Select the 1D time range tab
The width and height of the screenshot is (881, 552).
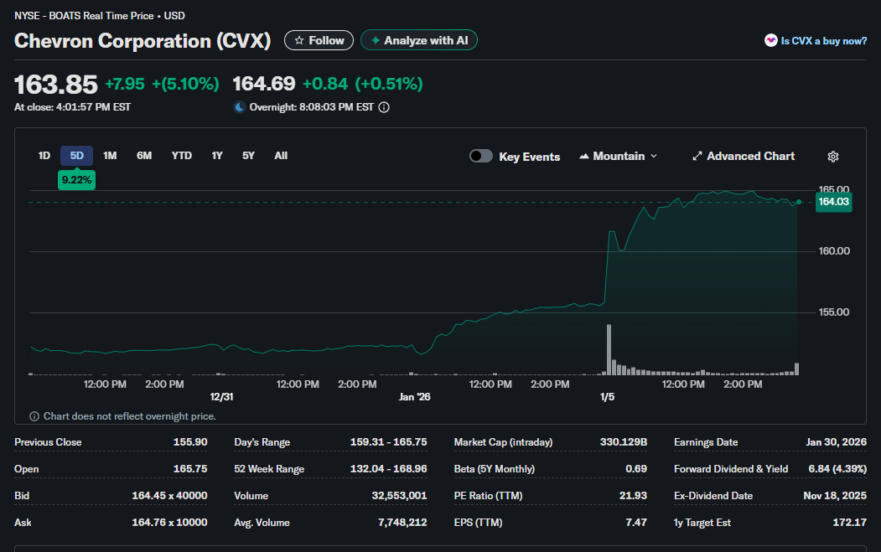click(x=44, y=156)
